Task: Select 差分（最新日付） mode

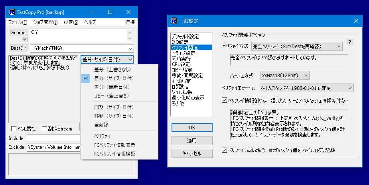Action: coord(119,87)
